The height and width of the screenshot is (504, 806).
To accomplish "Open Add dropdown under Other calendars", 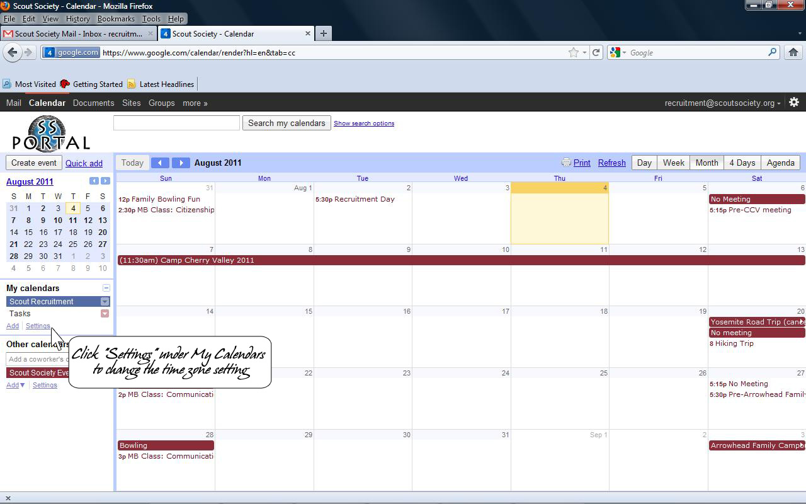I will [15, 385].
